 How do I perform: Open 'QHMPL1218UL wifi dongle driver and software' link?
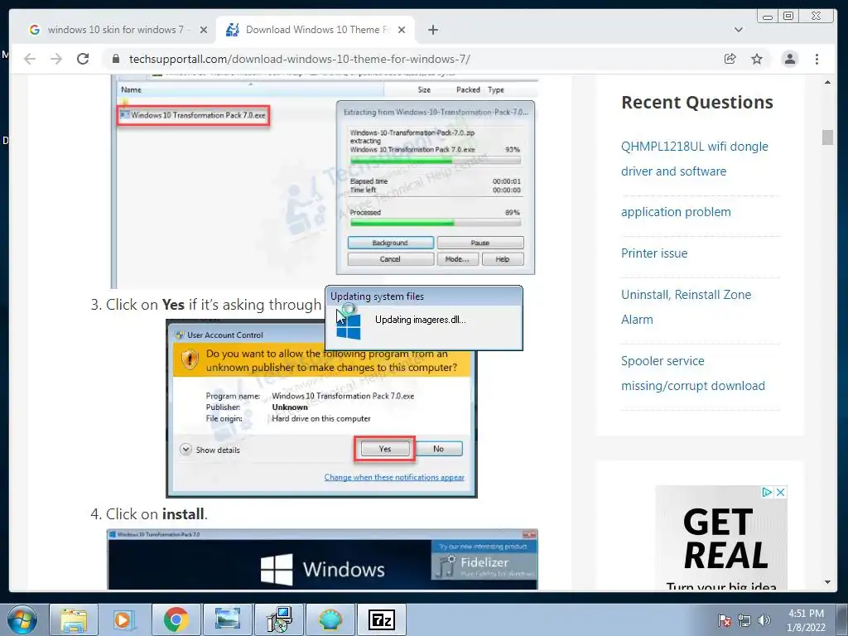pos(695,159)
